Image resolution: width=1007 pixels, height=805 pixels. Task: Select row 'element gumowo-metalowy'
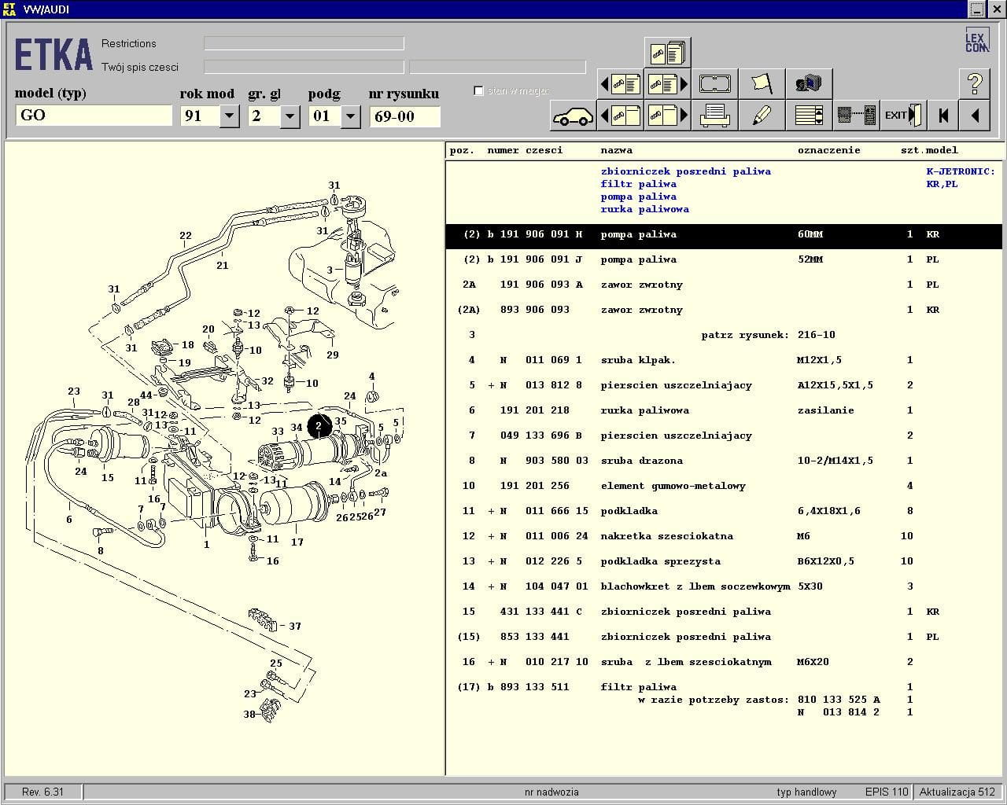[x=724, y=486]
